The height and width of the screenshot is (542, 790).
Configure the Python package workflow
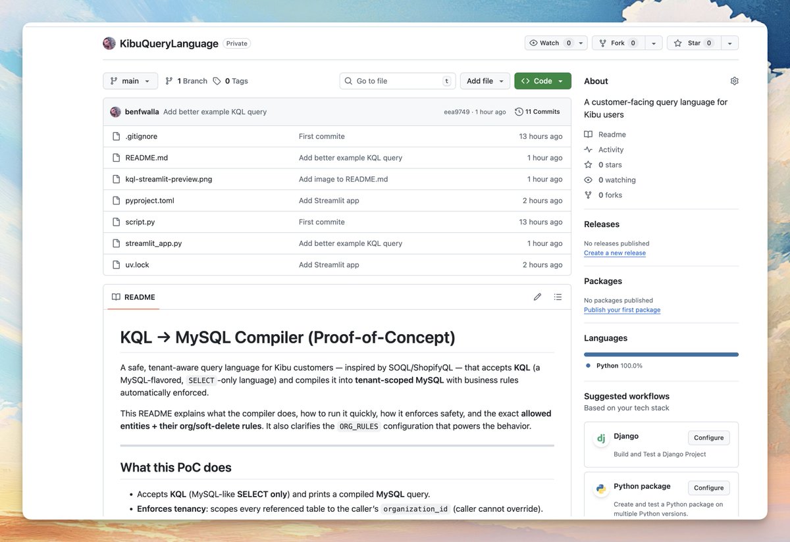click(708, 487)
